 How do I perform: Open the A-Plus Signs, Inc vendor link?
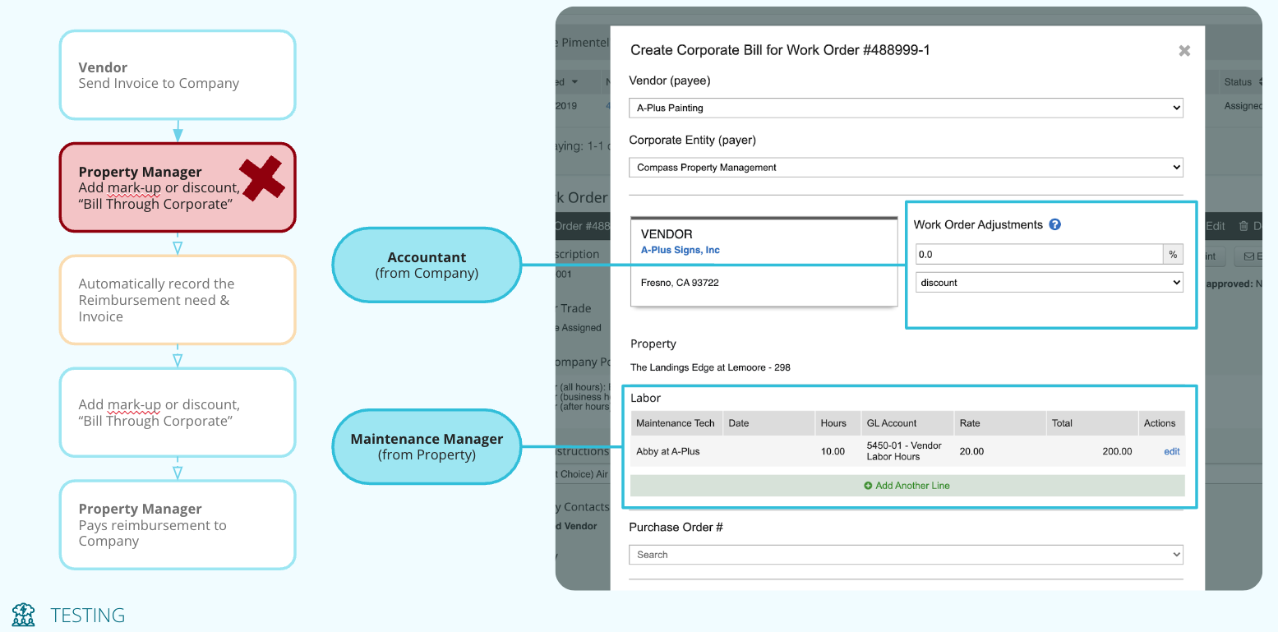coord(681,250)
